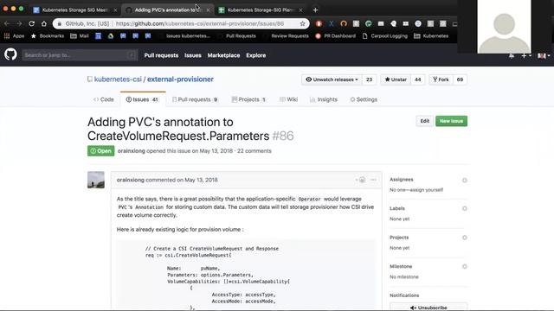Click the red shield extension icon
This screenshot has height=311, width=554.
[319, 23]
